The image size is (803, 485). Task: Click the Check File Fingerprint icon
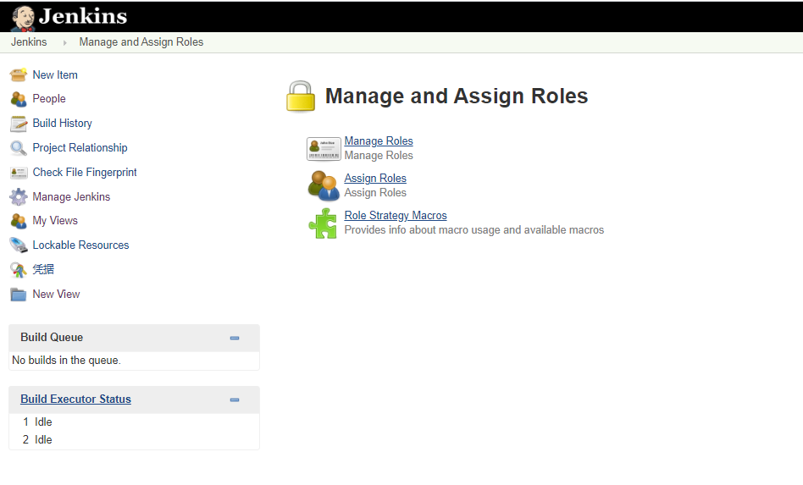coord(19,173)
